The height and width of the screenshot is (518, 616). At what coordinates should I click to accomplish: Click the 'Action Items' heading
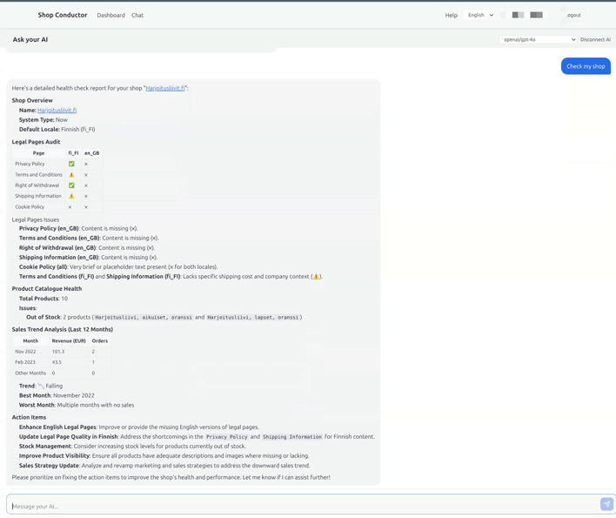coord(29,417)
